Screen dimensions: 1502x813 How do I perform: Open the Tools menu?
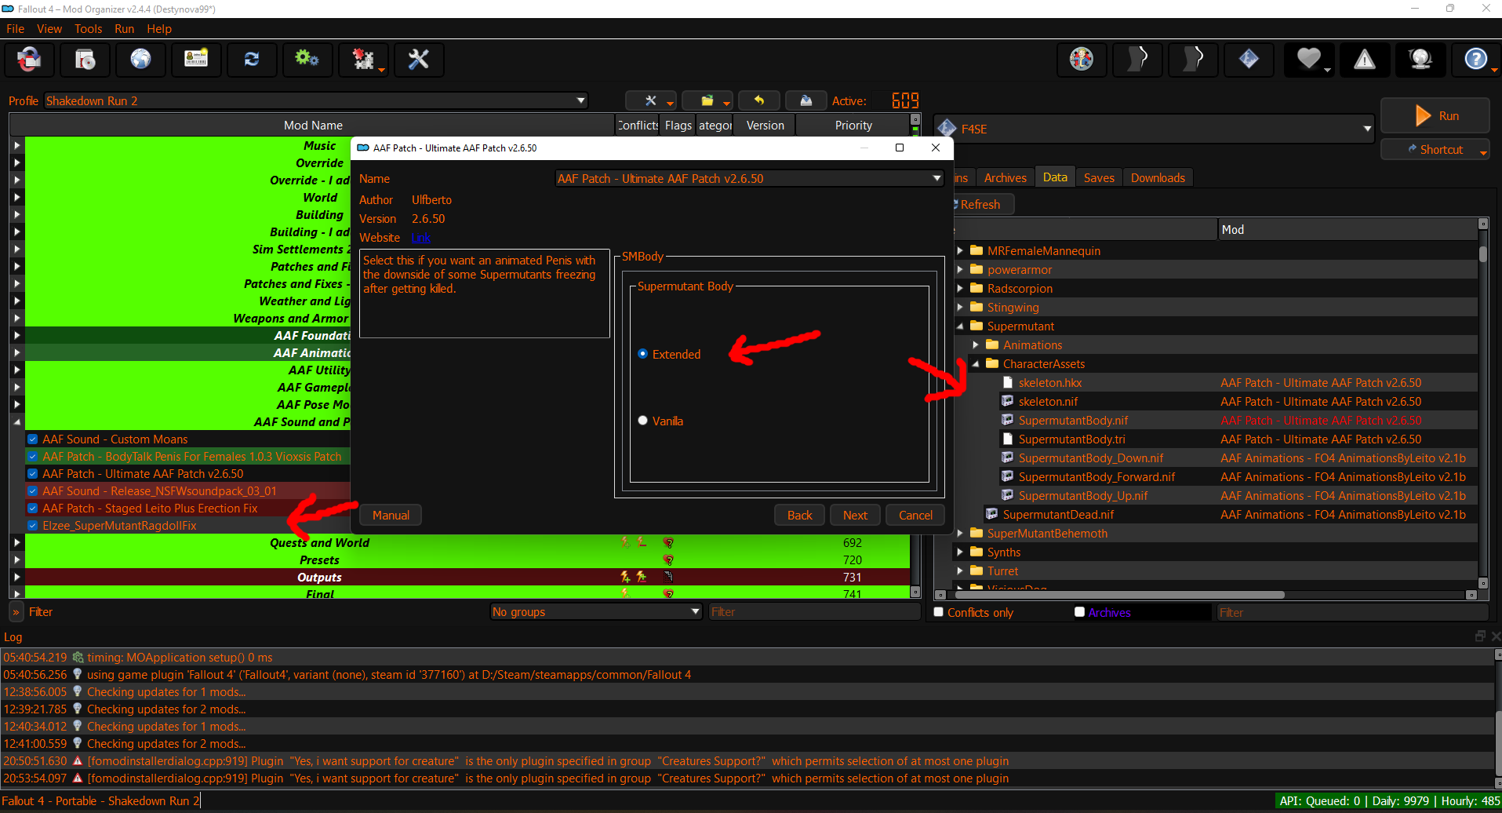[x=89, y=29]
